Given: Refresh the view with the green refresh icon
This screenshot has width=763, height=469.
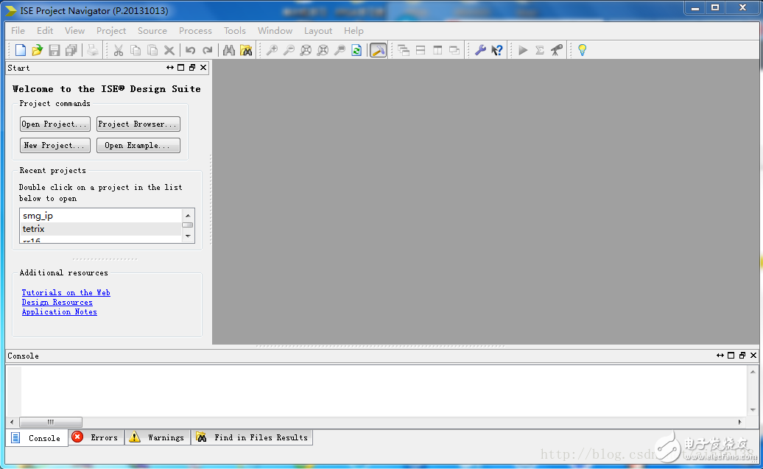Looking at the screenshot, I should [356, 49].
